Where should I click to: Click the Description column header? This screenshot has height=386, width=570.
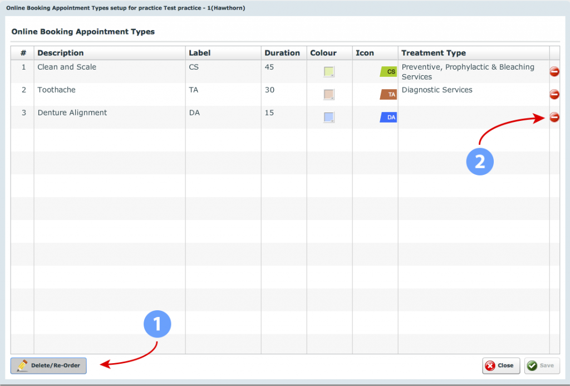coord(110,53)
